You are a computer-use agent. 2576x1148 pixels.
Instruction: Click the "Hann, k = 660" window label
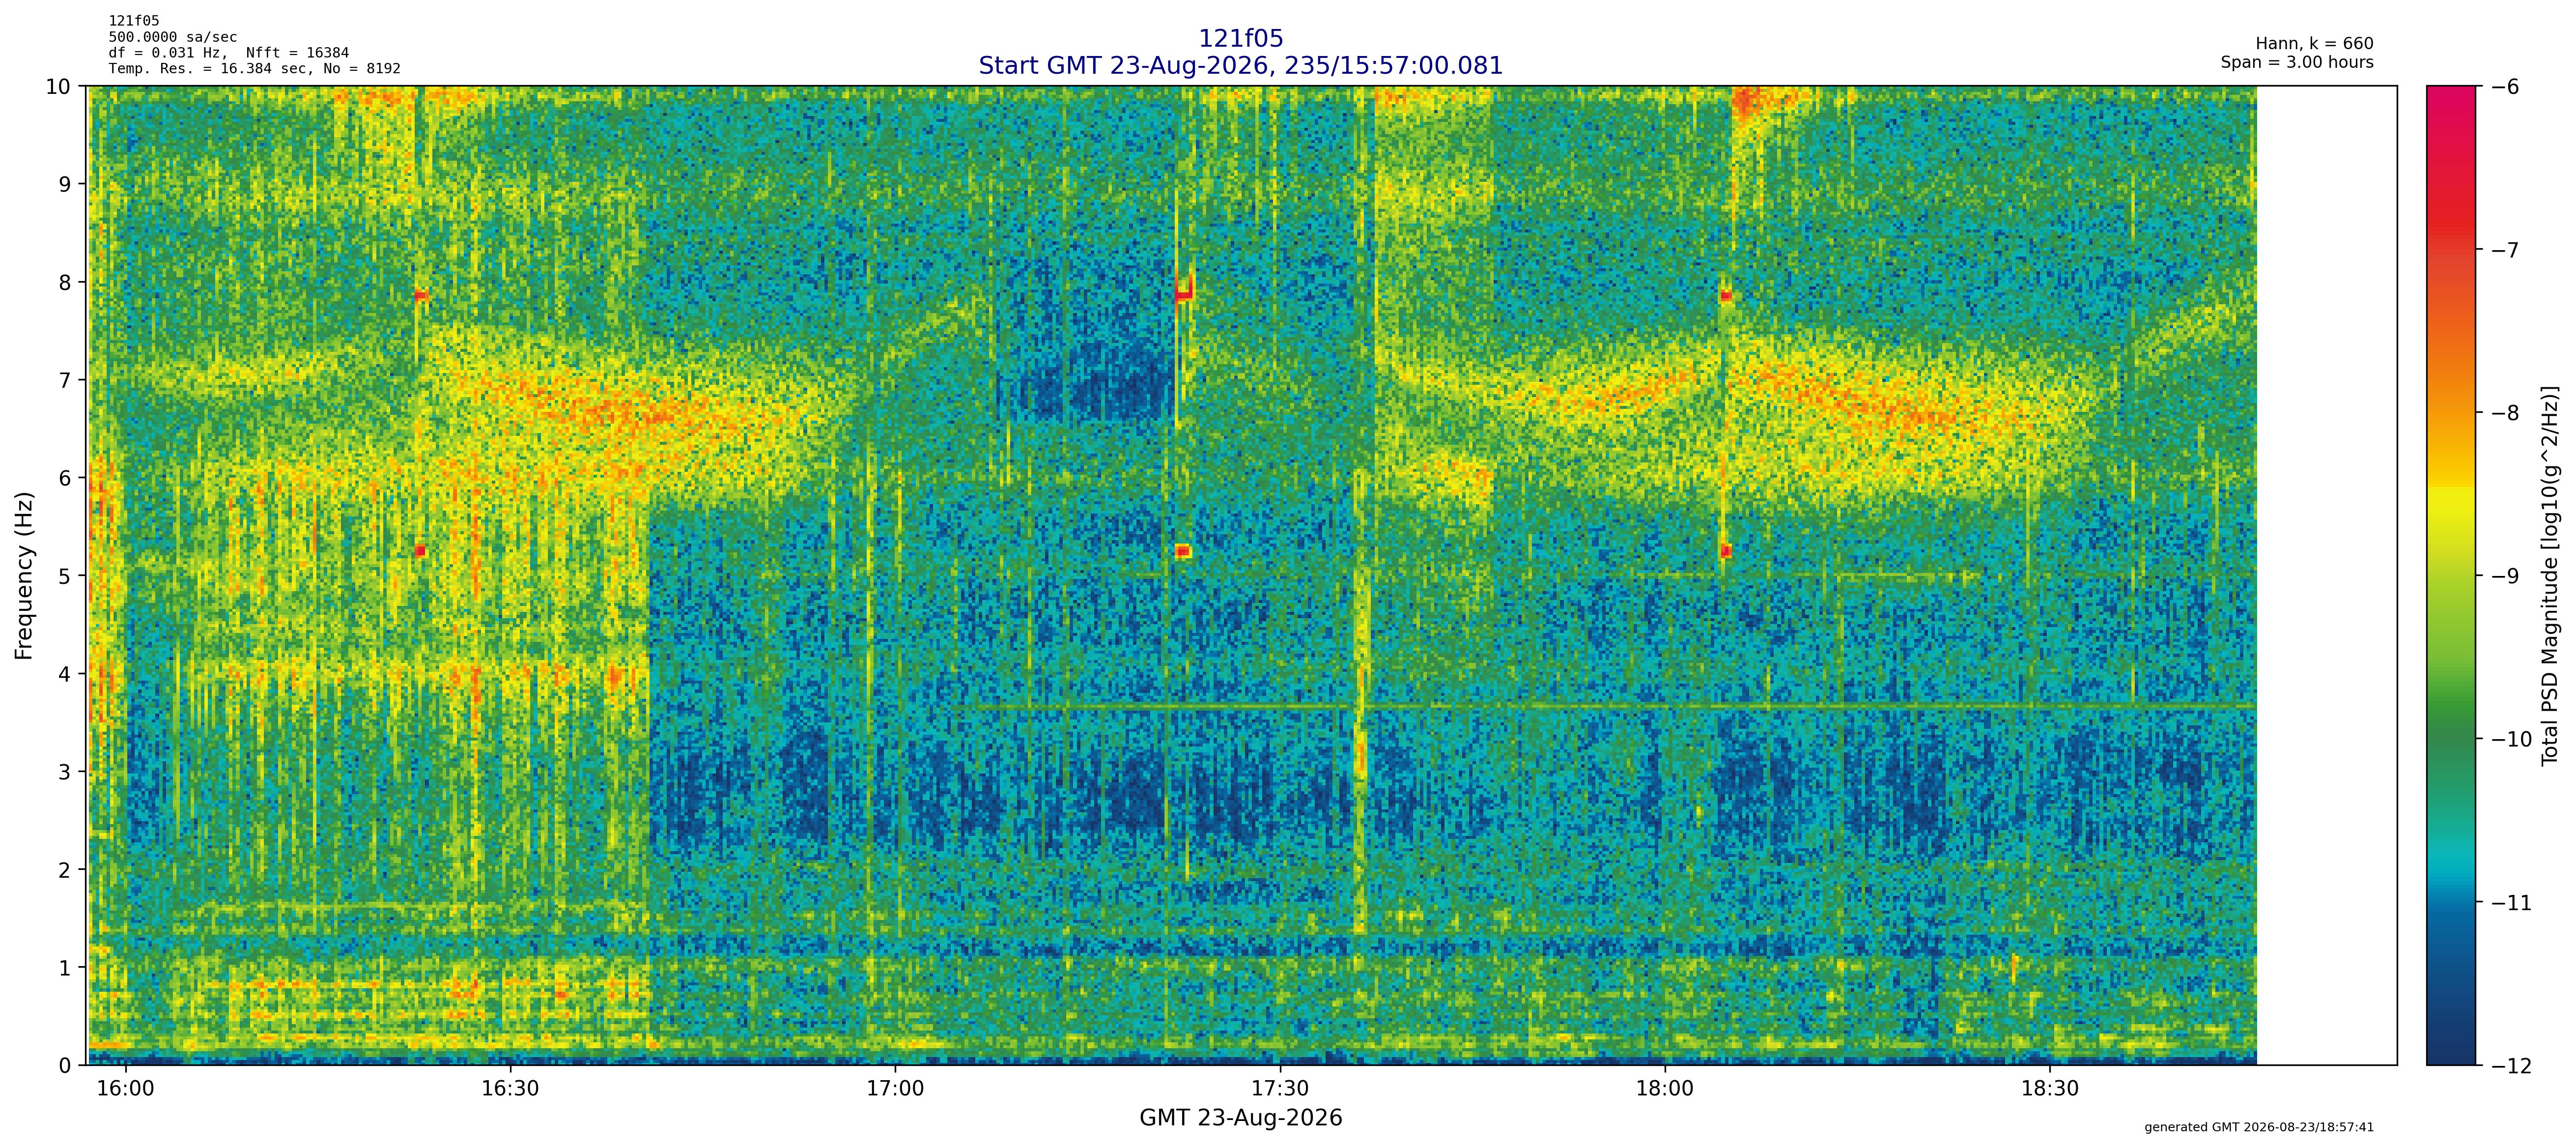(x=2314, y=44)
